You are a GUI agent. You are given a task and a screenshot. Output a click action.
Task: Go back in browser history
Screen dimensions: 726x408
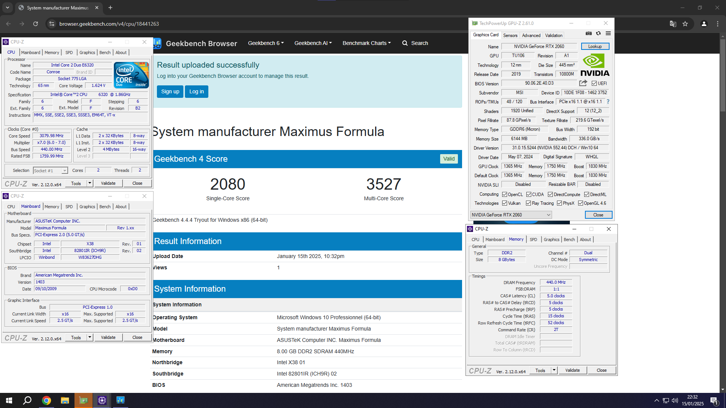[8, 24]
